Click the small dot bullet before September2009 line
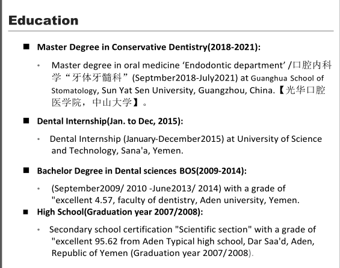The height and width of the screenshot is (268, 340). click(x=39, y=189)
